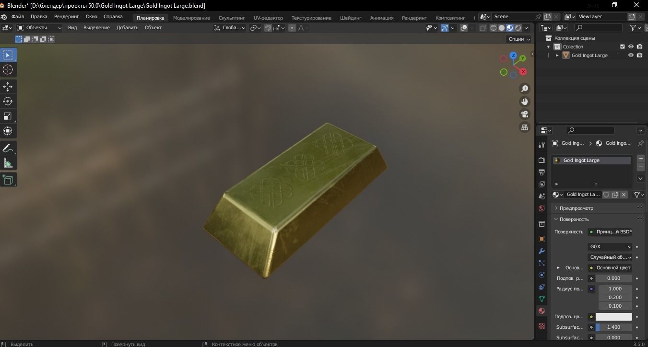Select the Annotate tool
This screenshot has height=347, width=648.
click(8, 148)
